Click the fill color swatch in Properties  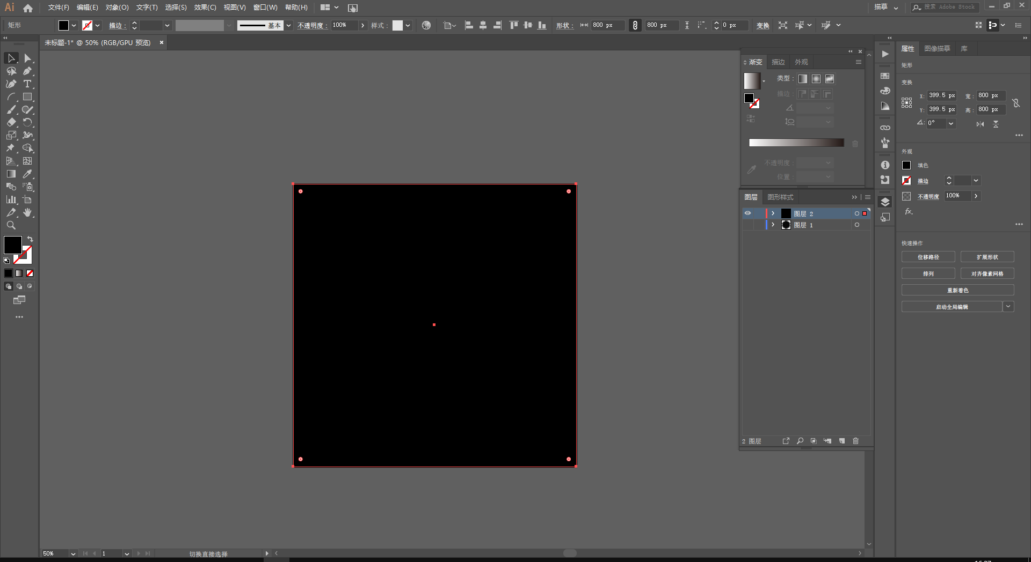pos(906,165)
